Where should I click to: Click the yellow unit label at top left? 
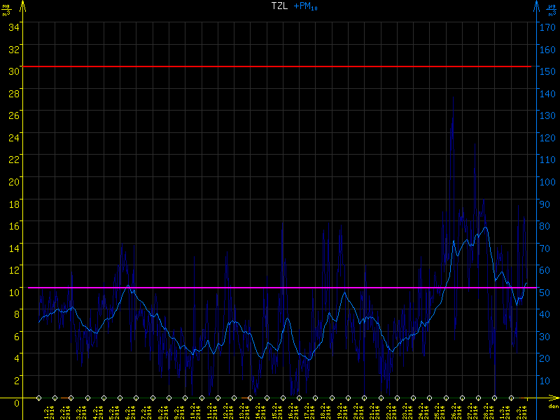coord(6,8)
